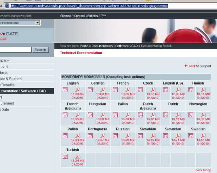Add English (US) document to cart
This screenshot has width=217, height=173.
(165, 90)
